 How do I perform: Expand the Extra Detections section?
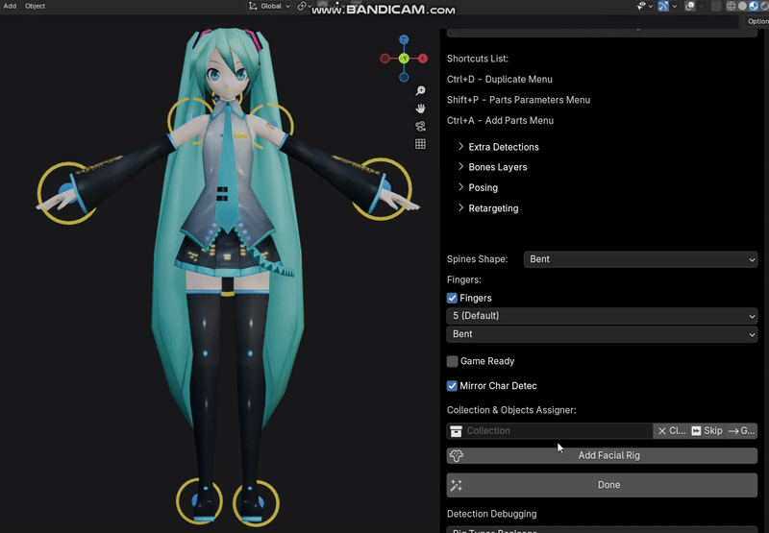498,147
